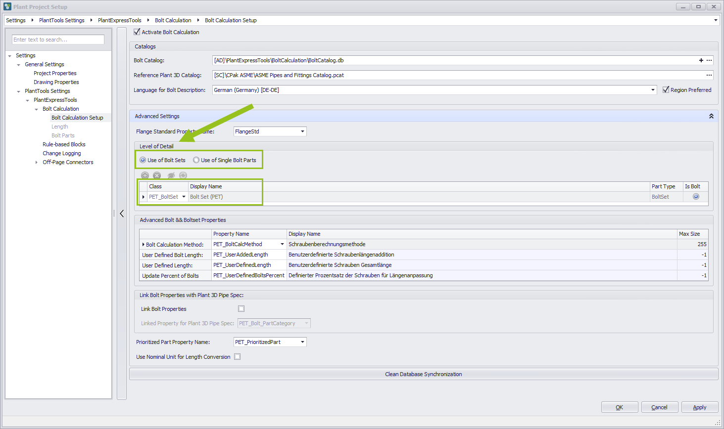Click PlantExpressTools breadcrumb item
Viewport: 724px width, 429px height.
[x=120, y=20]
